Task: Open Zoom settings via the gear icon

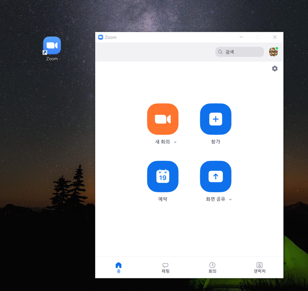Action: point(275,68)
